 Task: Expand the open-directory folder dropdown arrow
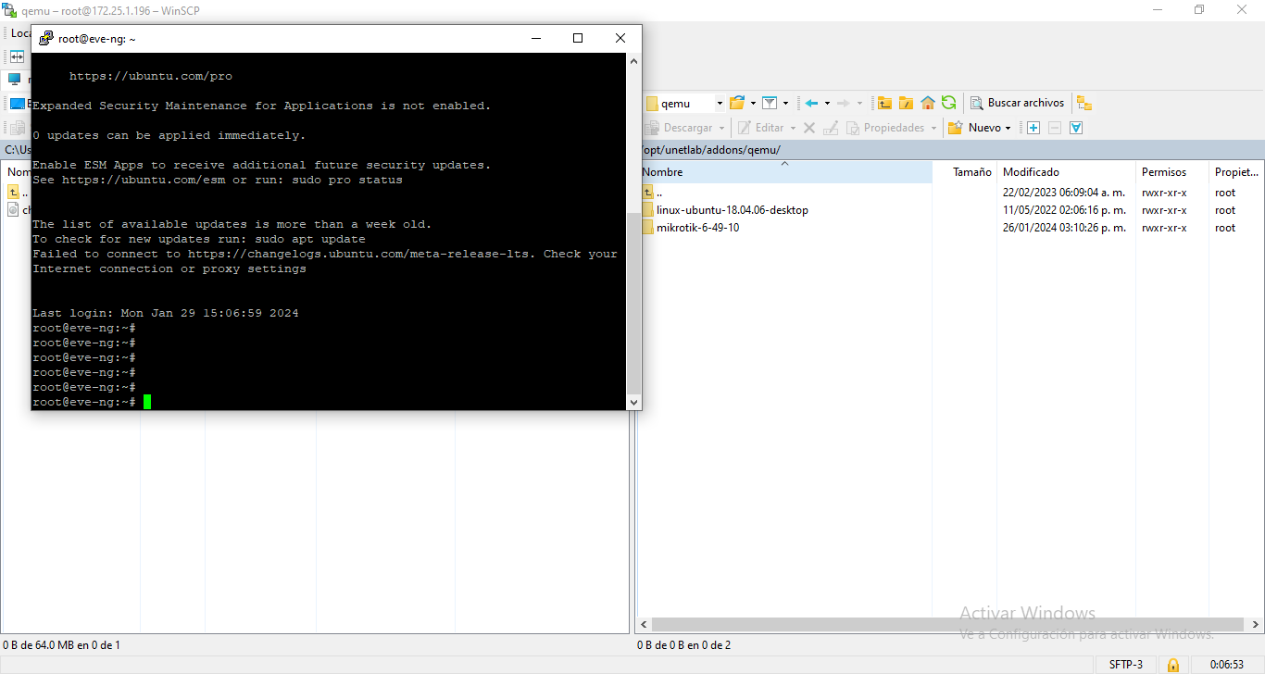(753, 103)
